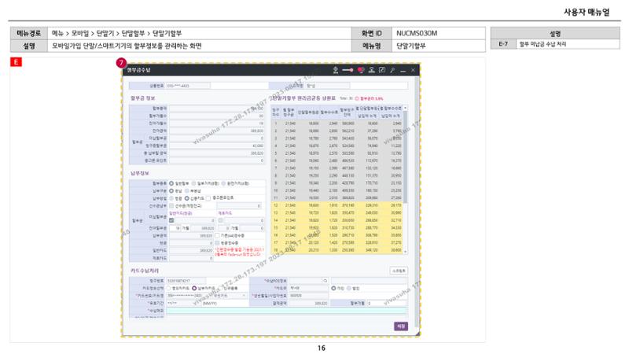
Task: Click the 청구번호 field in card section
Action: [186, 281]
